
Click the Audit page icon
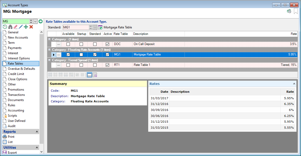pyautogui.click(x=5, y=126)
